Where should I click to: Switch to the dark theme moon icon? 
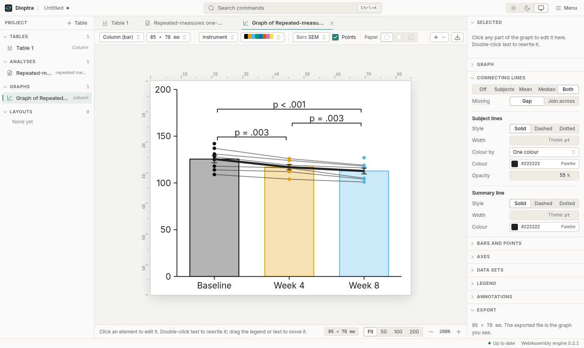[x=527, y=8]
